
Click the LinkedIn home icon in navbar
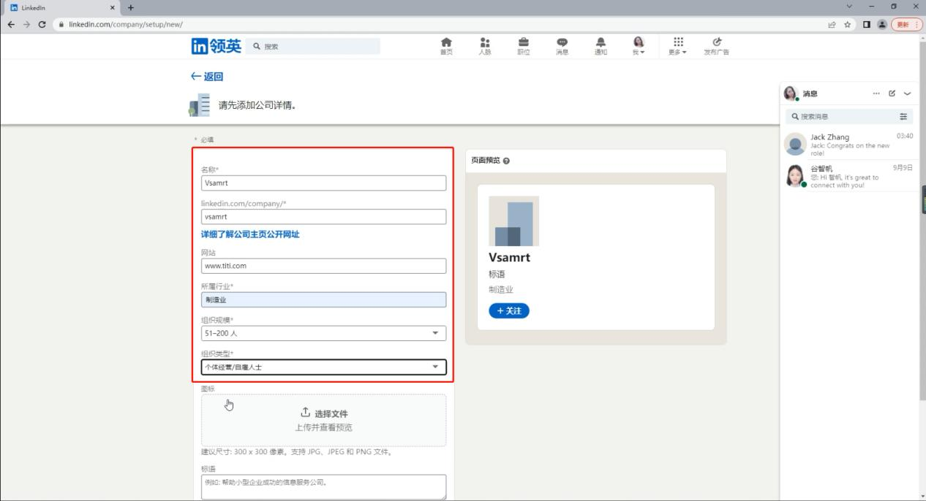pos(446,45)
